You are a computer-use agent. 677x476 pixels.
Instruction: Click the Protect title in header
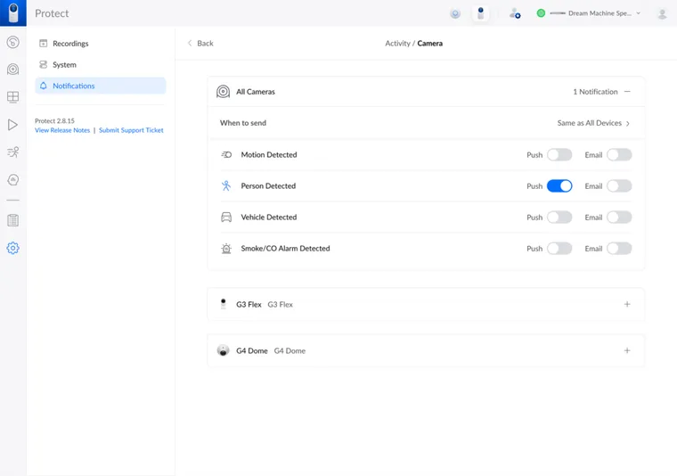(x=52, y=13)
